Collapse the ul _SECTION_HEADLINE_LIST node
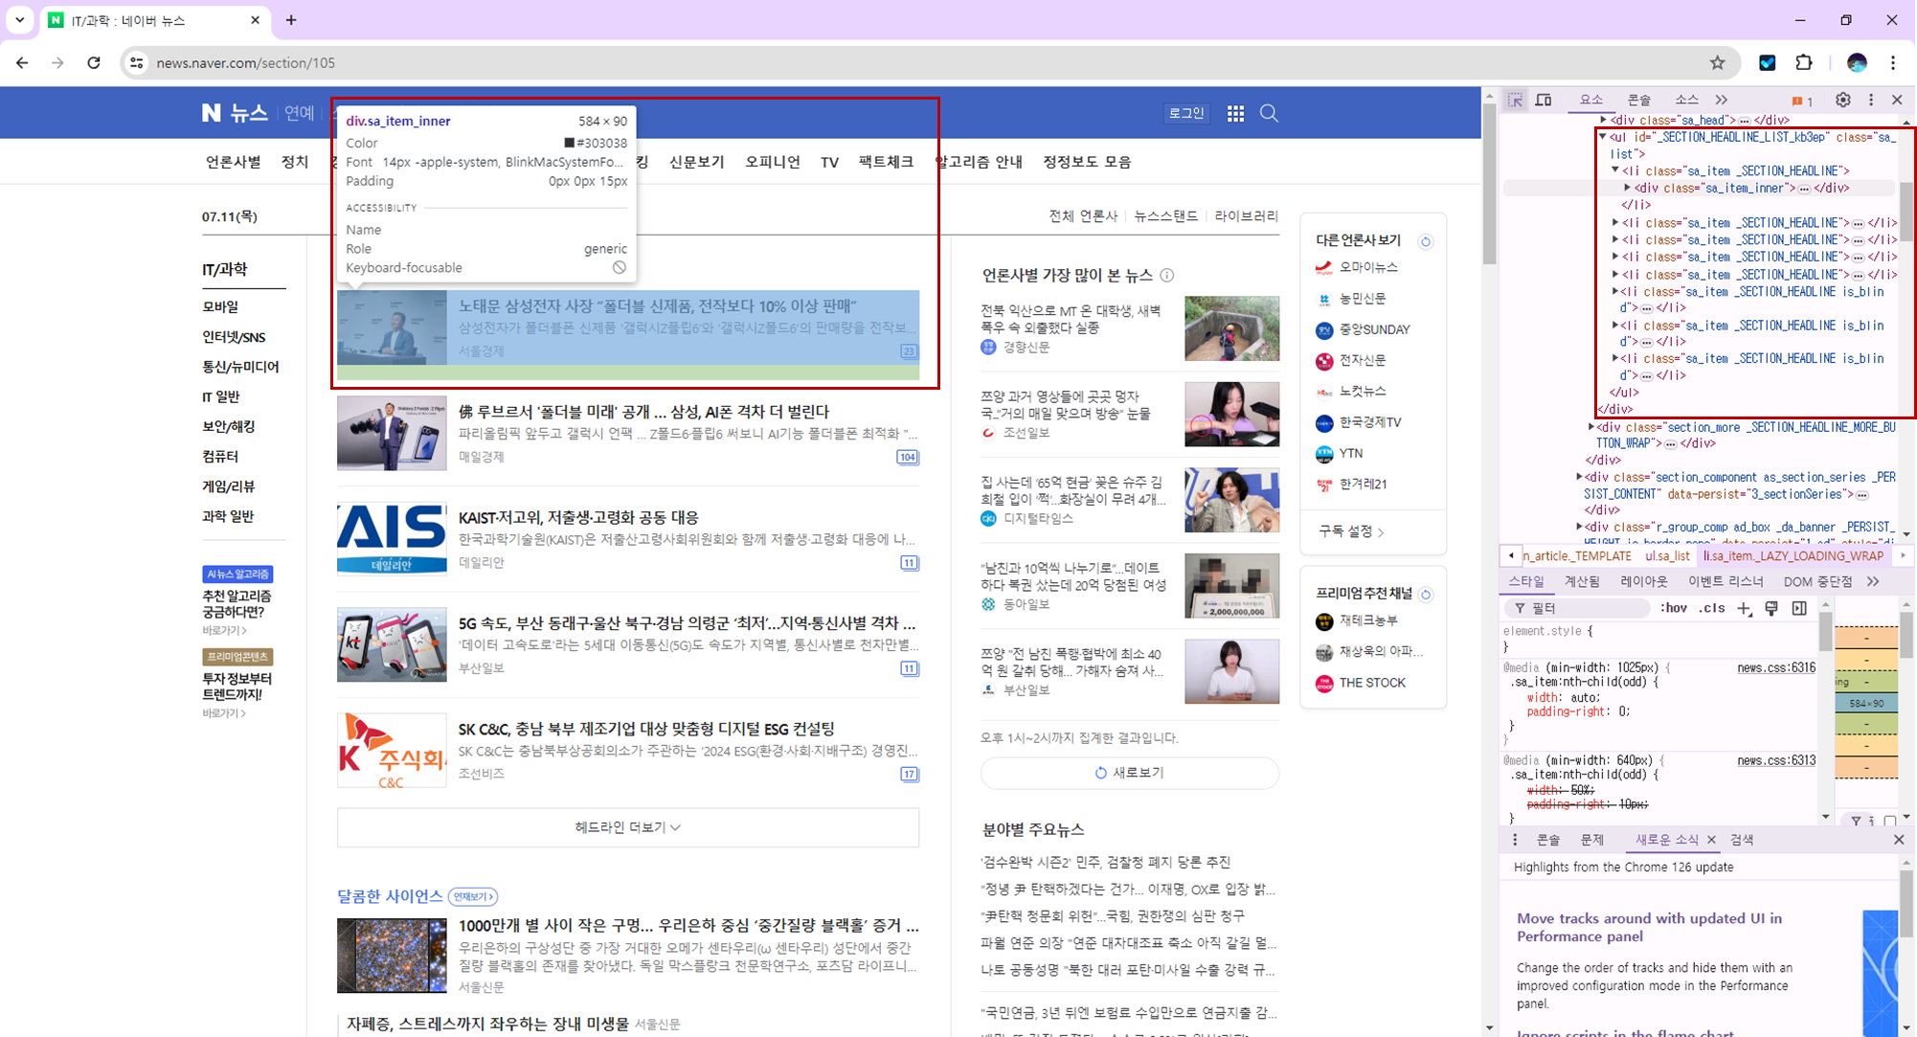The height and width of the screenshot is (1037, 1917). [1602, 137]
